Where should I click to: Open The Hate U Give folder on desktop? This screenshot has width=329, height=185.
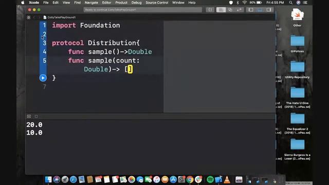[297, 97]
